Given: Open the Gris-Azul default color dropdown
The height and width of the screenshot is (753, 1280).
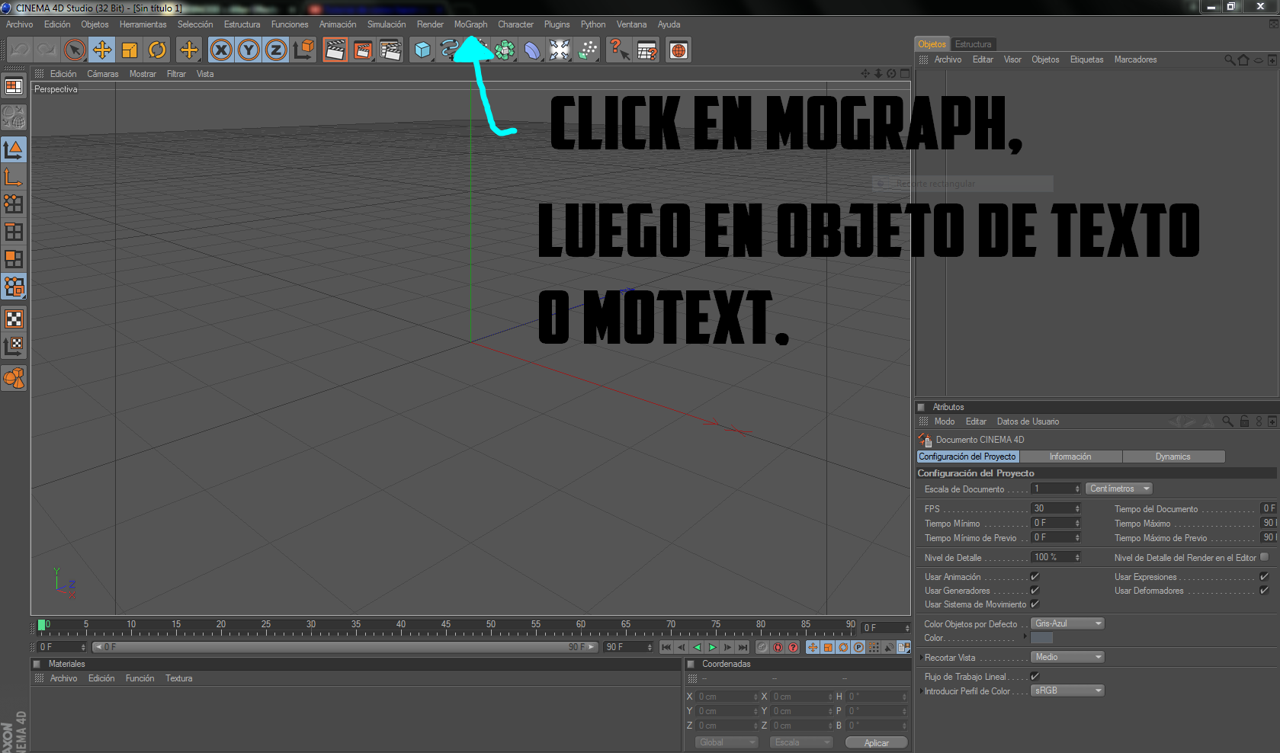Looking at the screenshot, I should coord(1067,623).
